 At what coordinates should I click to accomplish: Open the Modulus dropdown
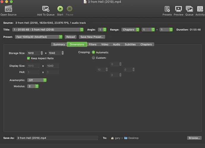33,86
